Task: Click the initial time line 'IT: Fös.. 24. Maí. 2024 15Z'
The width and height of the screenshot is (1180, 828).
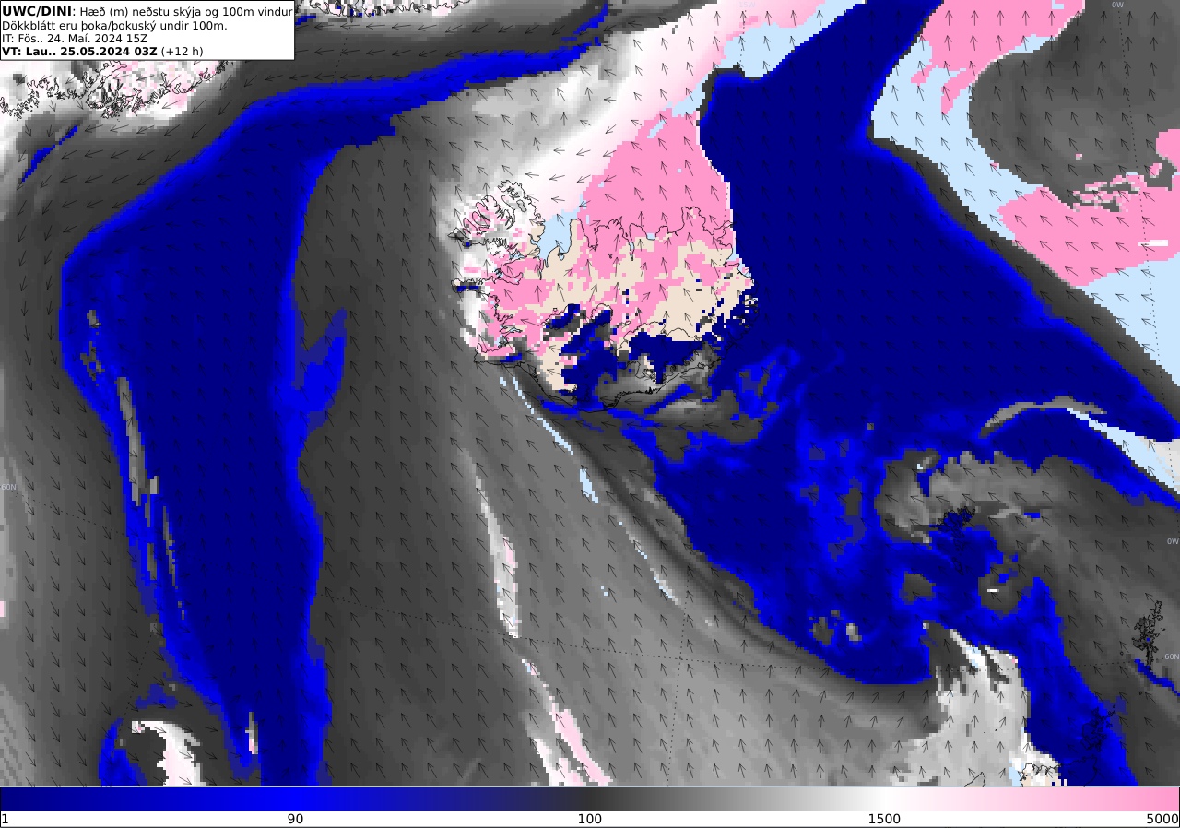Action: tap(75, 39)
